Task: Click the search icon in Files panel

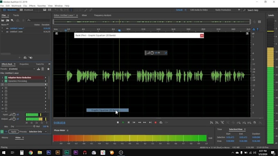Action: coord(29,20)
